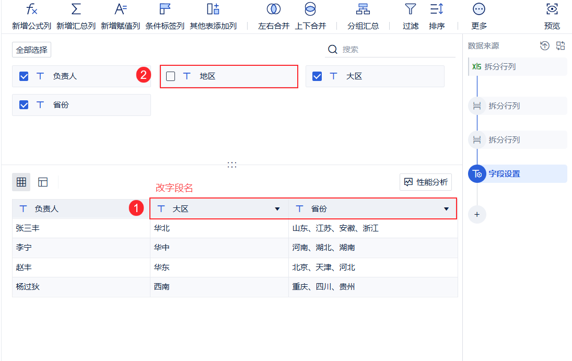
Task: Enable the 地区 field checkbox
Action: [170, 76]
